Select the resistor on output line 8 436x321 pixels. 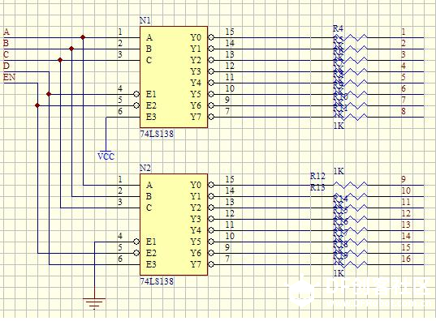click(x=351, y=117)
